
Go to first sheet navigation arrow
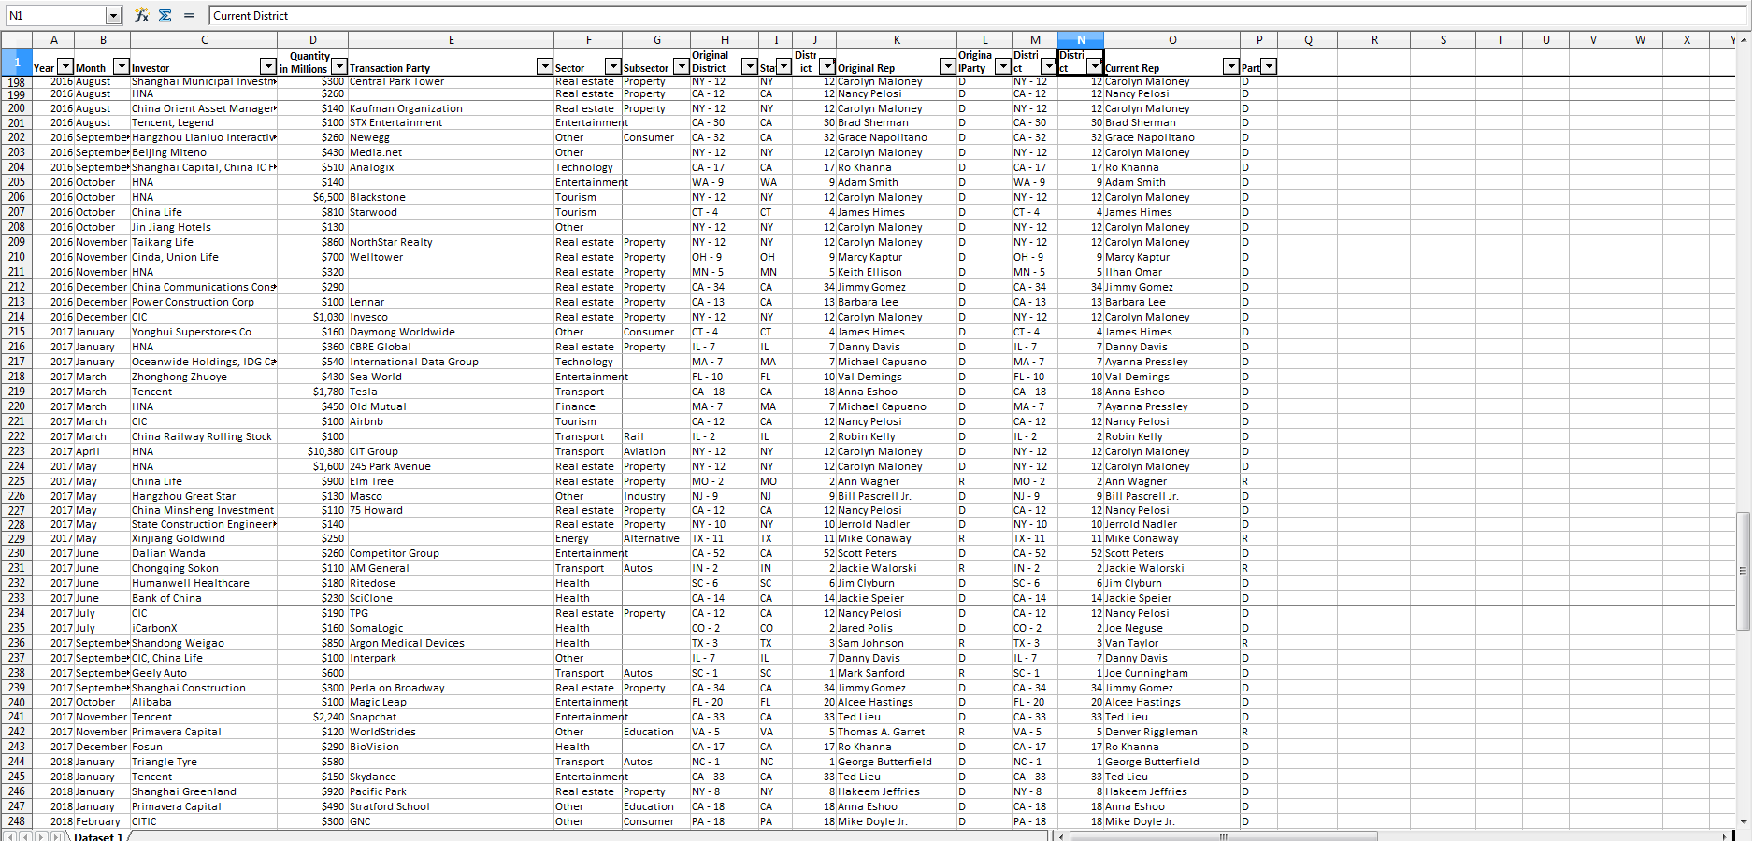9,835
